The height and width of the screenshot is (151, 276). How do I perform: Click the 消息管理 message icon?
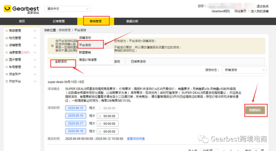click(x=7, y=52)
